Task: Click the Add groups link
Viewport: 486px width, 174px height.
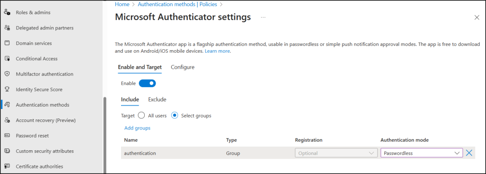Action: [137, 128]
